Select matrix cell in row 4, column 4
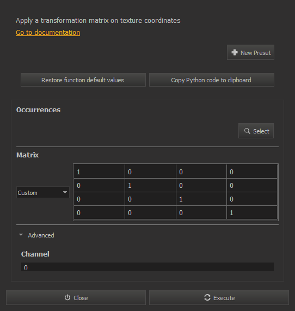This screenshot has height=311, width=295. click(x=252, y=212)
